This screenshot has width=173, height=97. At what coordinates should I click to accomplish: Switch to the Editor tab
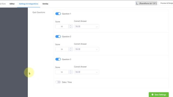(x=12, y=4)
